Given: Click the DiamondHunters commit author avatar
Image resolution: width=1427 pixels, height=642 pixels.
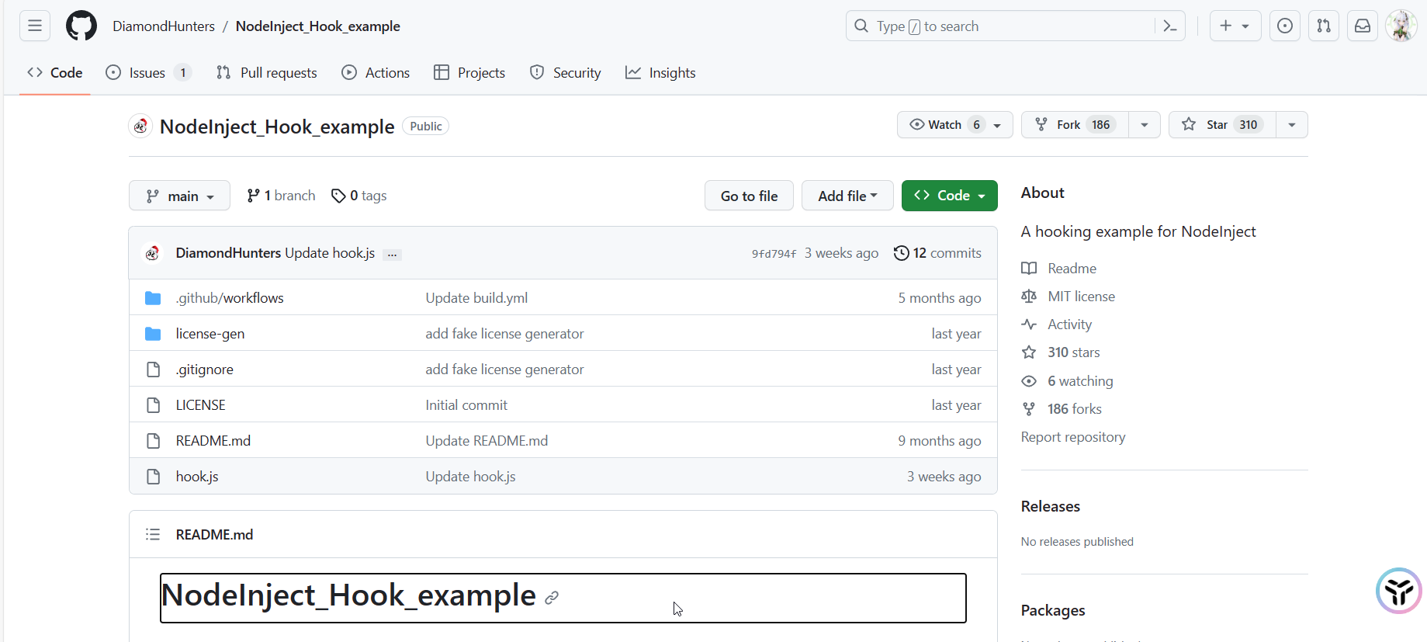Looking at the screenshot, I should [153, 253].
